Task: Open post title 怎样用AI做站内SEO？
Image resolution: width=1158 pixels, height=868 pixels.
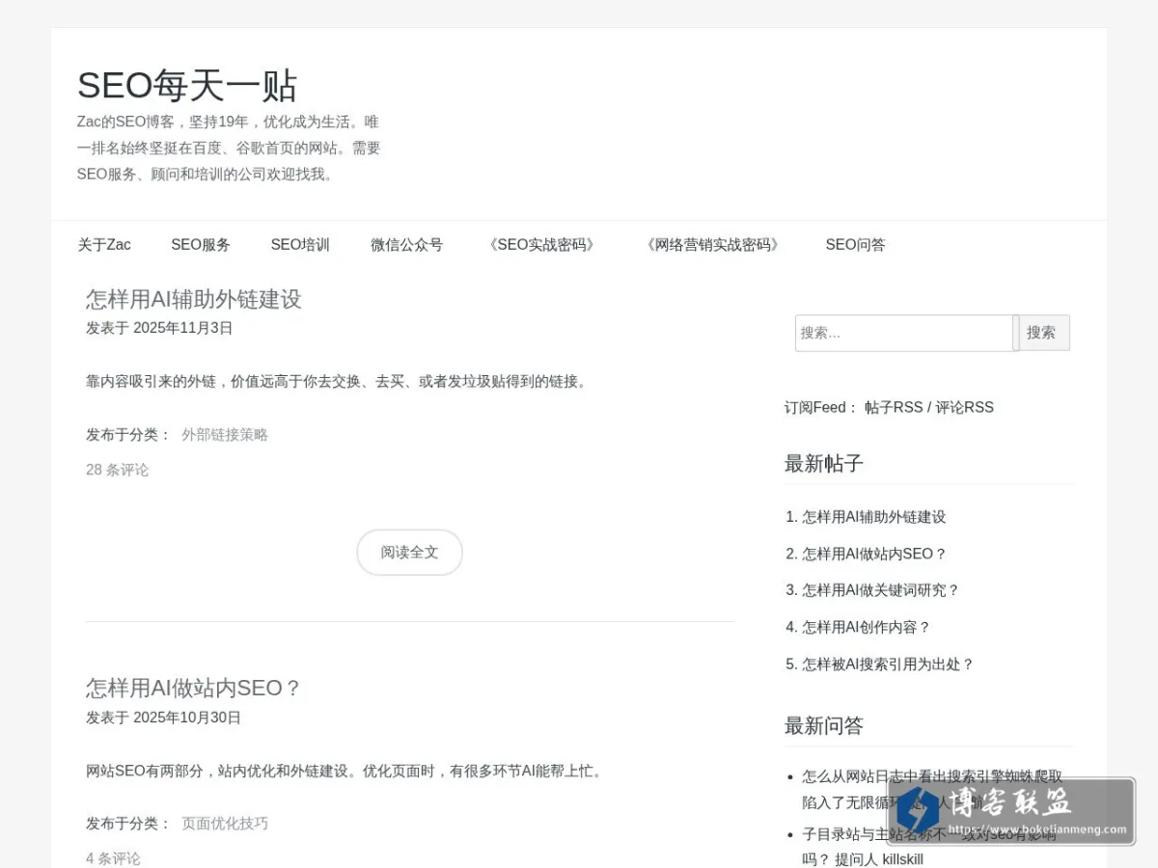Action: tap(194, 688)
